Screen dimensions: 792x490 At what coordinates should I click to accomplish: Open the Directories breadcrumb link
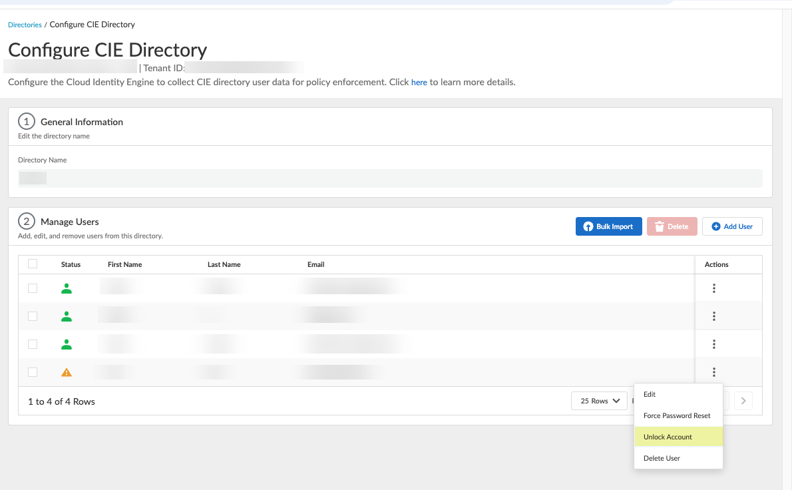tap(25, 25)
